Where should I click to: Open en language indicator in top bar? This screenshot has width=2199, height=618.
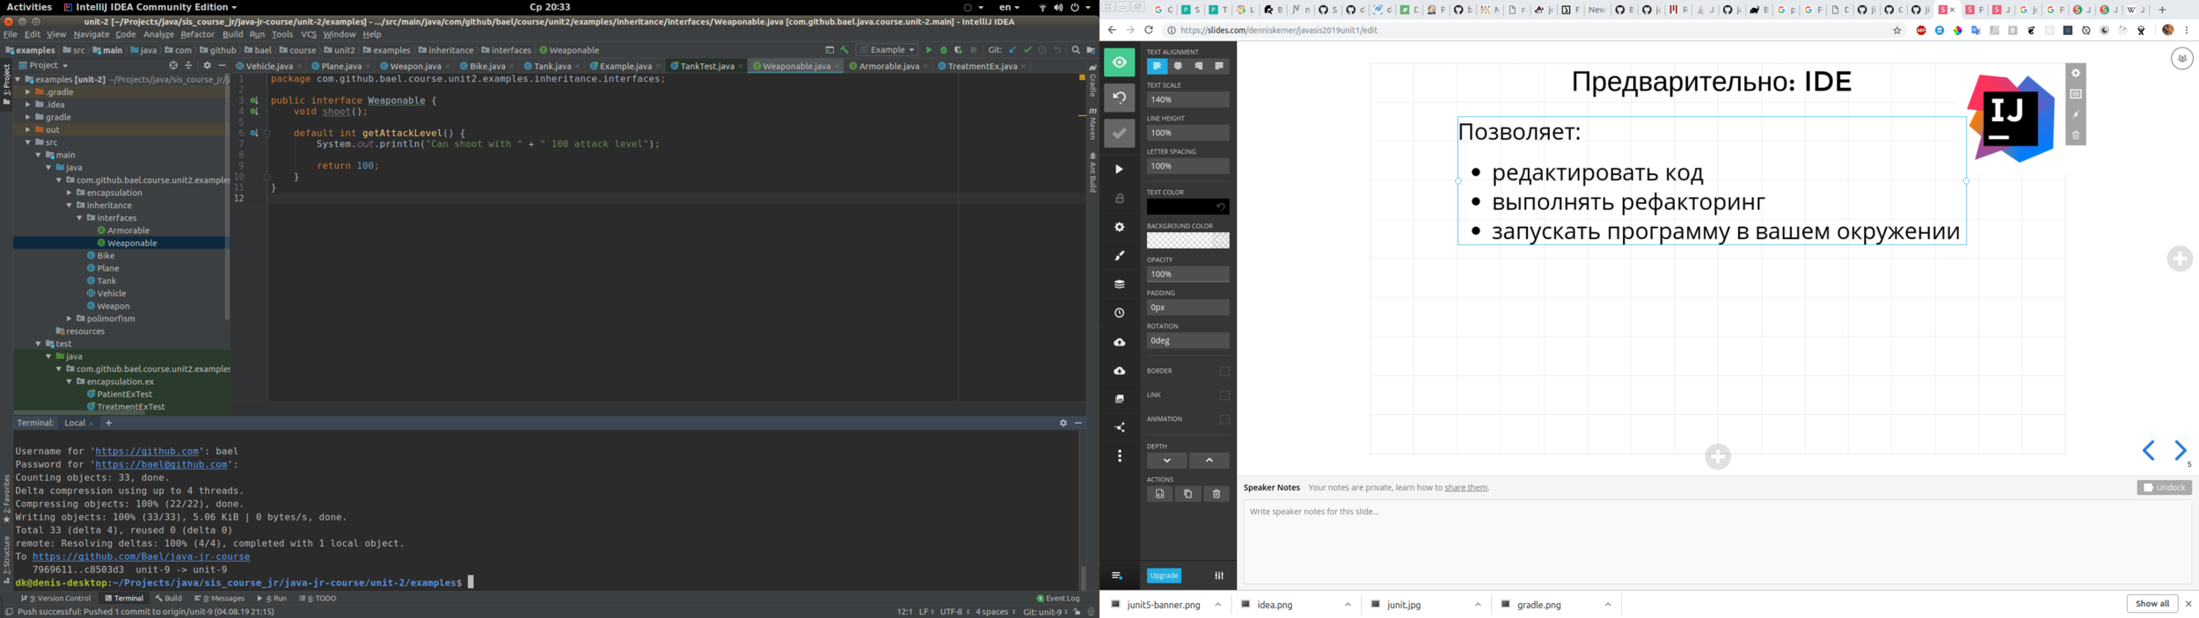point(1008,7)
